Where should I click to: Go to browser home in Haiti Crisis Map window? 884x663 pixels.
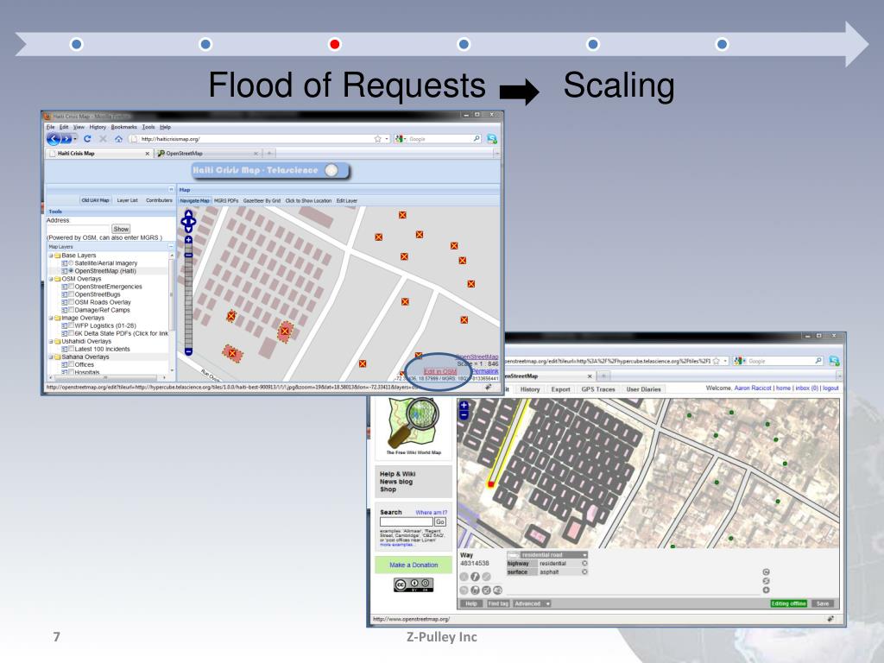pos(118,139)
